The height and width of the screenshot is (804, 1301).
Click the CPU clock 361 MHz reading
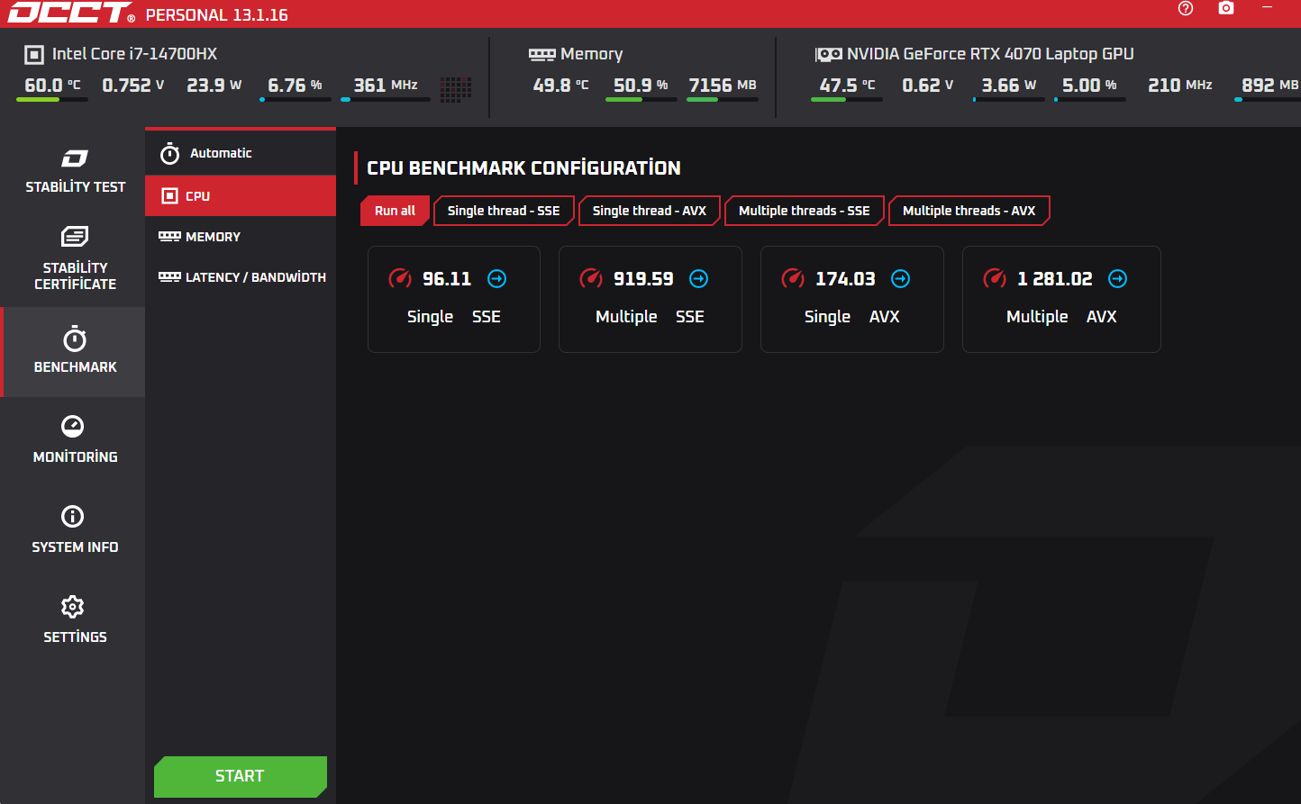point(386,86)
